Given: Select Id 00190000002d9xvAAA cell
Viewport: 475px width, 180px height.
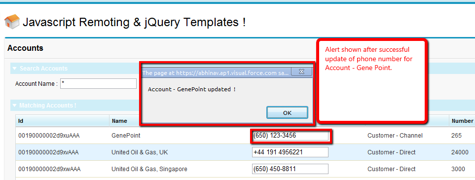Looking at the screenshot, I should (48, 152).
